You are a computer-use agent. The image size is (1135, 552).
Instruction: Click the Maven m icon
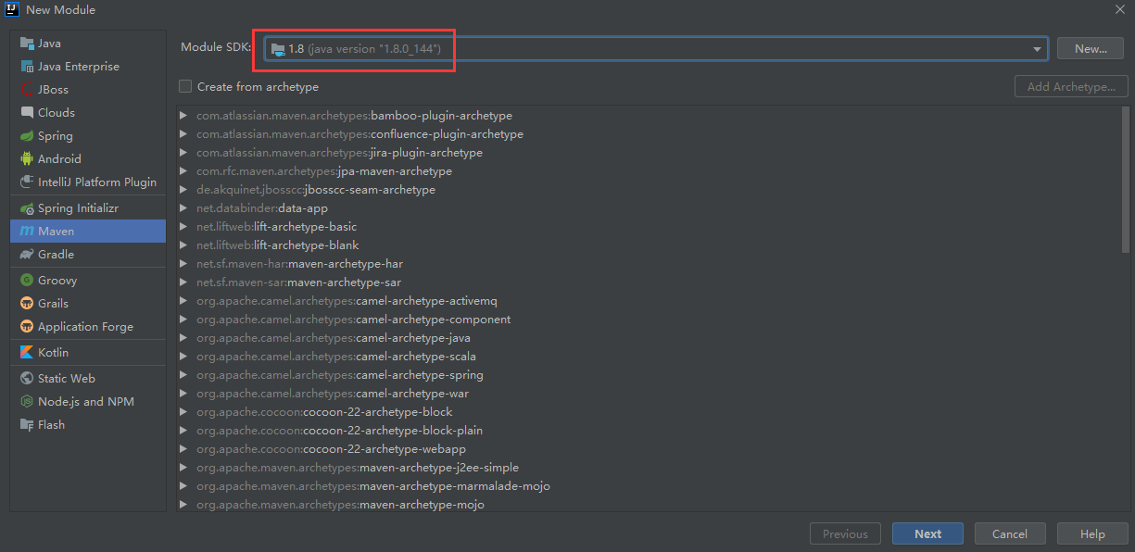[x=27, y=232]
